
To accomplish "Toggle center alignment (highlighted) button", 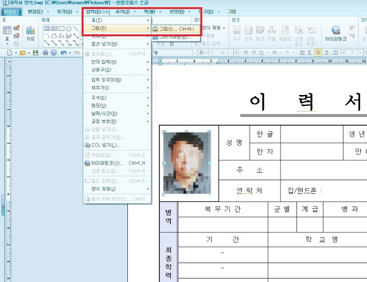I will point(318,53).
